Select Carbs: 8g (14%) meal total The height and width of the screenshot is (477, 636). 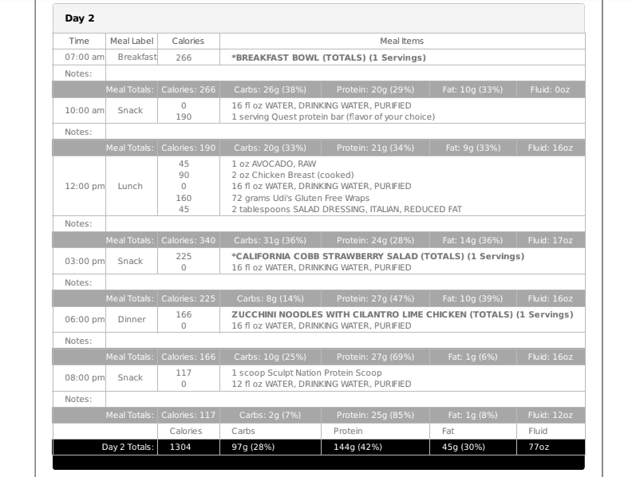271,299
